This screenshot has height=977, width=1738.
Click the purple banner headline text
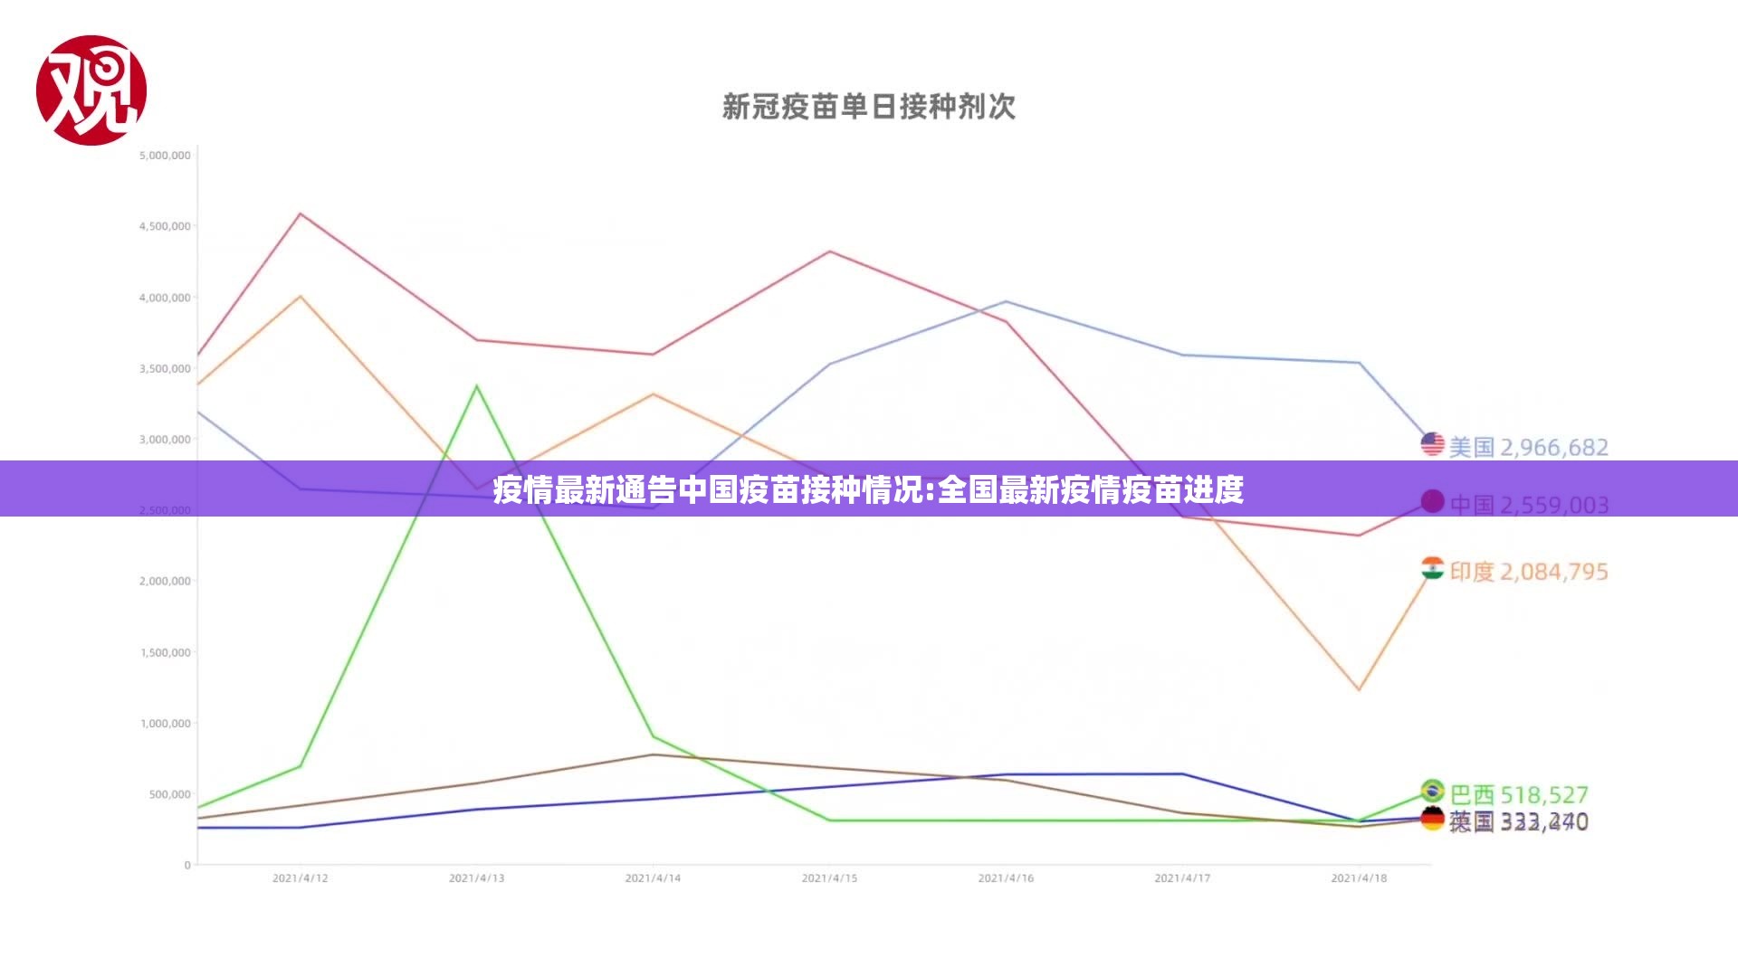(x=868, y=489)
